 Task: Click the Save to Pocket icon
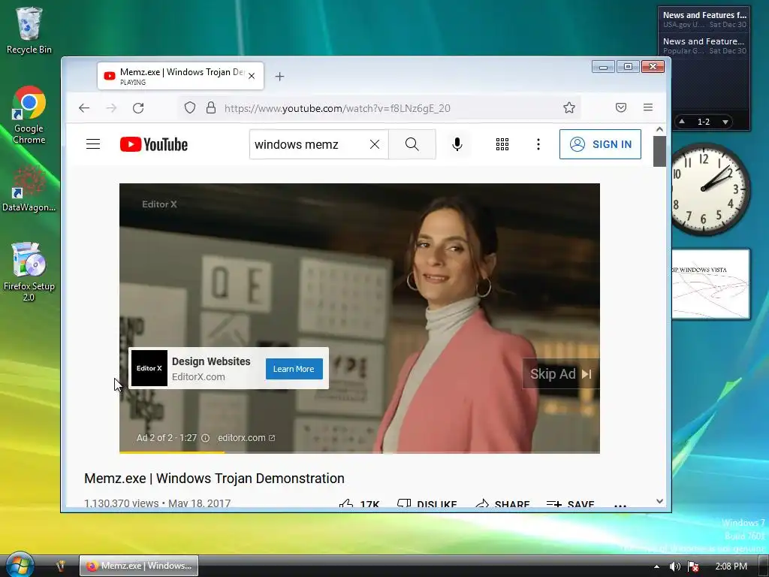(621, 107)
